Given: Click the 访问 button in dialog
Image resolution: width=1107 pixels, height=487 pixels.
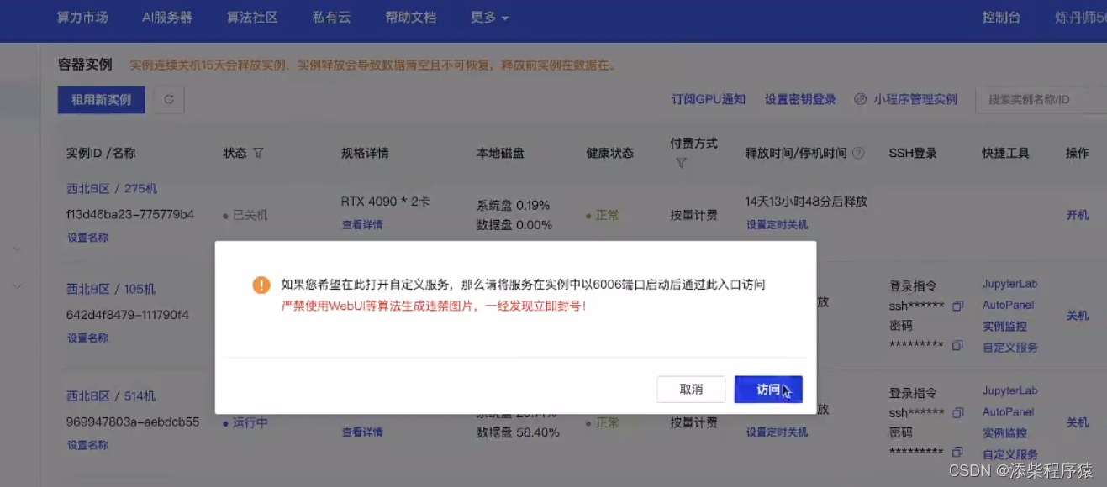Looking at the screenshot, I should click(767, 389).
